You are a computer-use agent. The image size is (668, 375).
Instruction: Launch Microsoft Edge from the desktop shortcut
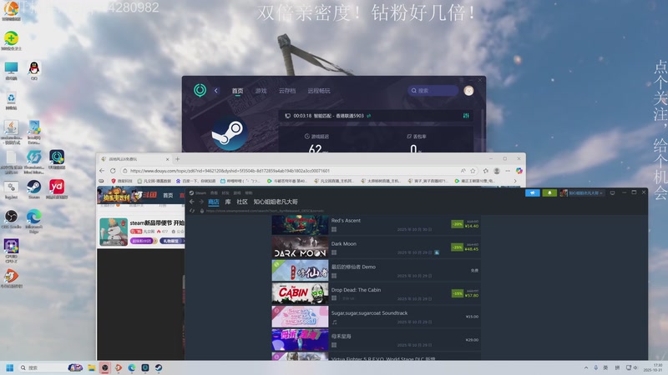(x=34, y=220)
